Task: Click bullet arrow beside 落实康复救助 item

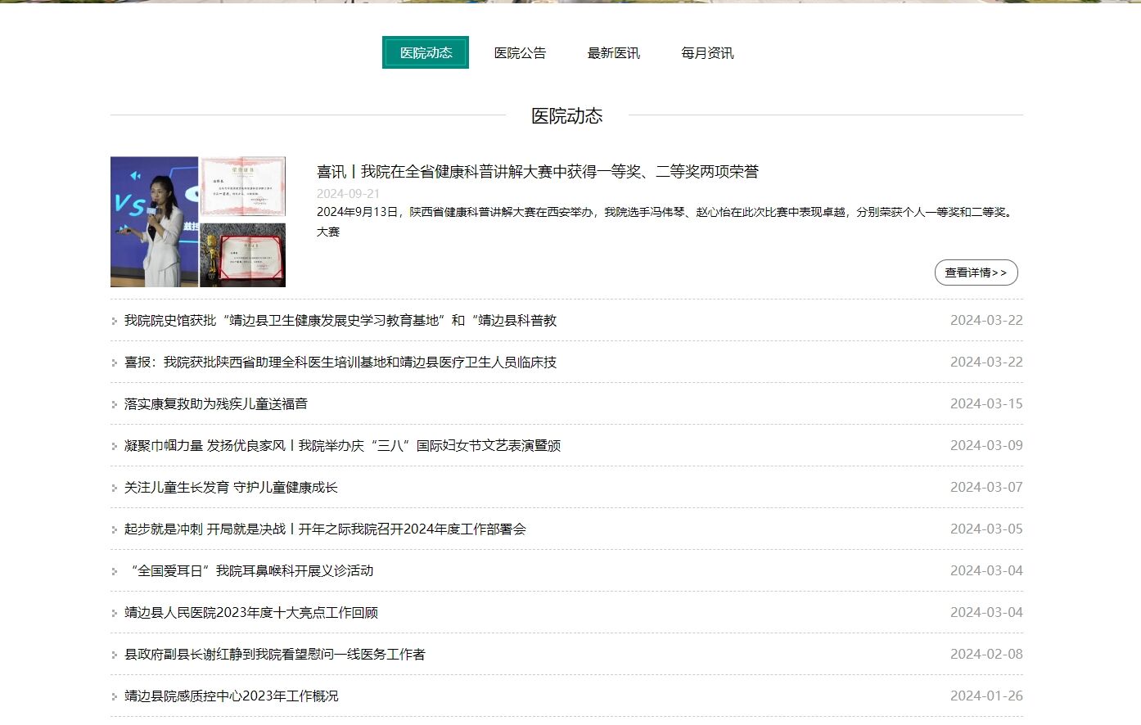Action: tap(115, 405)
